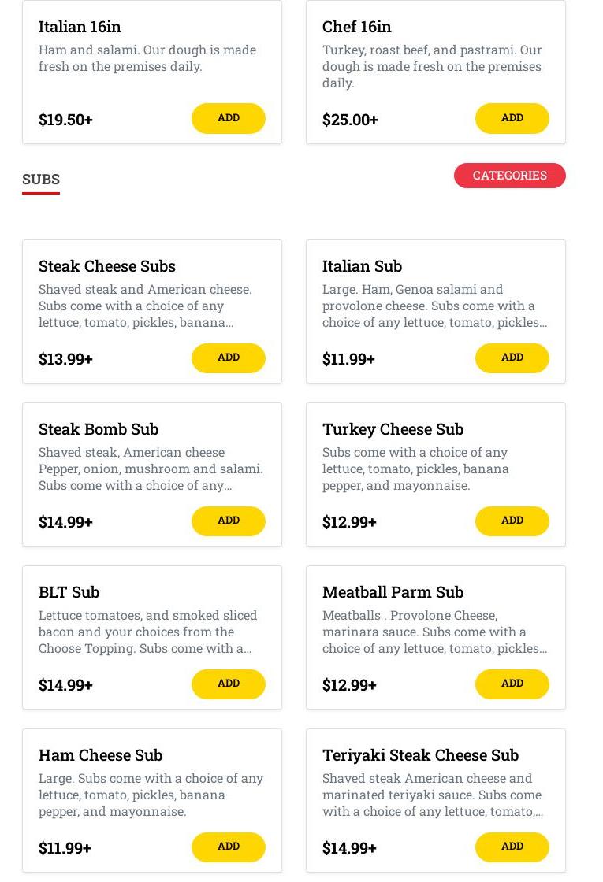Screen dimensions: 603x882
Task: Select the Subs section heading
Action: click(x=41, y=180)
